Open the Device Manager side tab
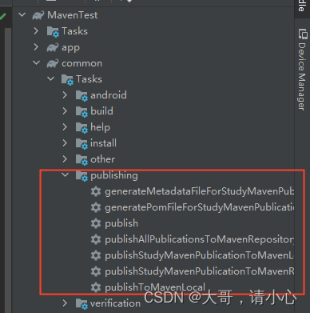The height and width of the screenshot is (313, 310). (x=302, y=70)
